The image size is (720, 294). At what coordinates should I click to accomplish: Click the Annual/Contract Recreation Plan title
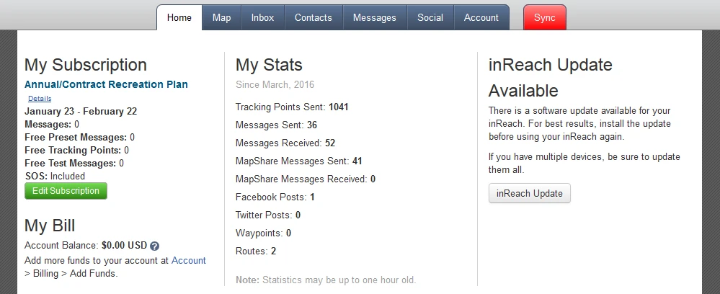(x=106, y=84)
